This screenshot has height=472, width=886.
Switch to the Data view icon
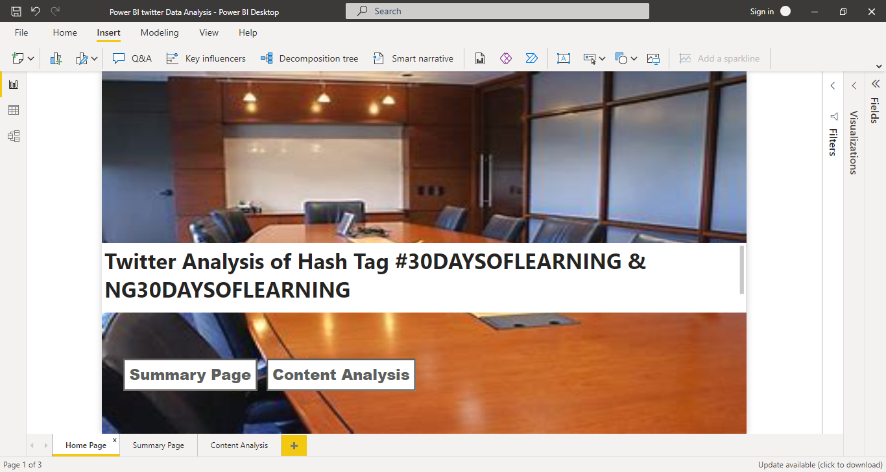pos(14,110)
